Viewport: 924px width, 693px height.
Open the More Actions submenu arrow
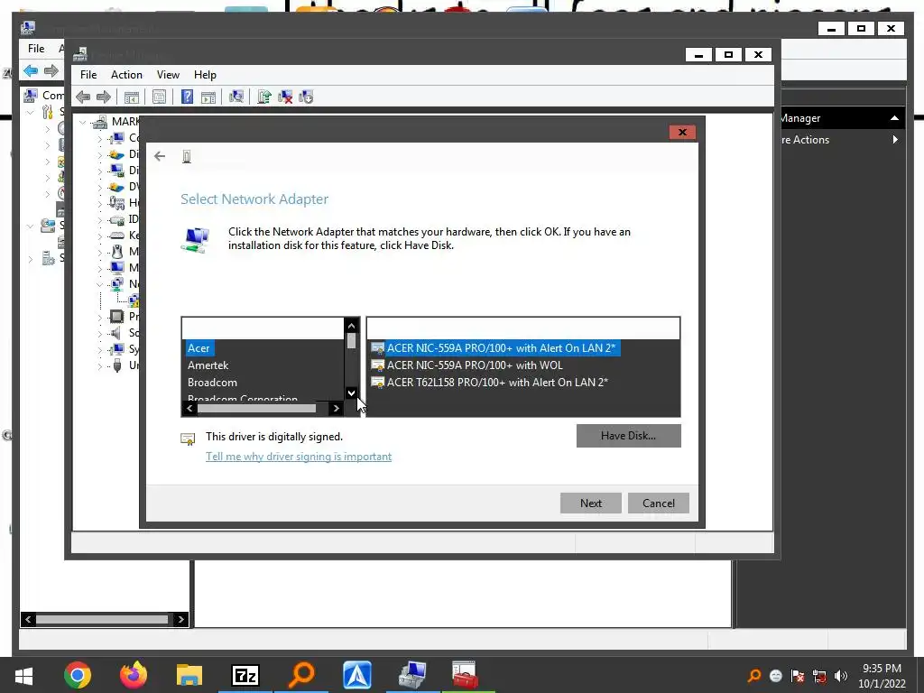point(895,140)
